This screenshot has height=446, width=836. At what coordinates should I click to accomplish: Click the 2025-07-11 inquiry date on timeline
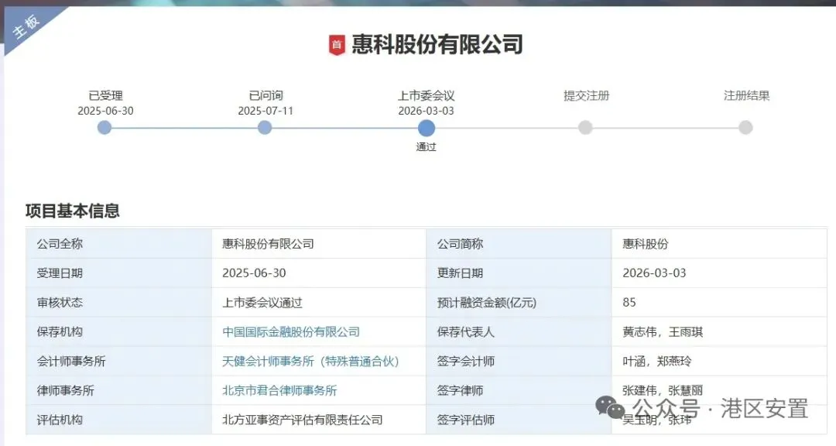coord(266,111)
